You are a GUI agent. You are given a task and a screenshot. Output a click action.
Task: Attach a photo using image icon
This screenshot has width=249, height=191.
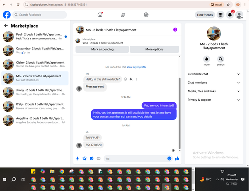(x=85, y=159)
